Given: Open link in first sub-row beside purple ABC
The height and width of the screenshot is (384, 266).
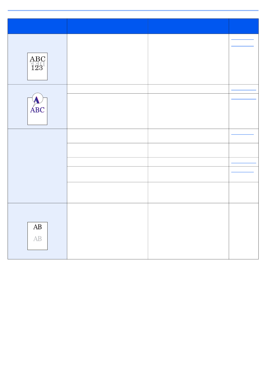Looking at the screenshot, I should pyautogui.click(x=244, y=90).
